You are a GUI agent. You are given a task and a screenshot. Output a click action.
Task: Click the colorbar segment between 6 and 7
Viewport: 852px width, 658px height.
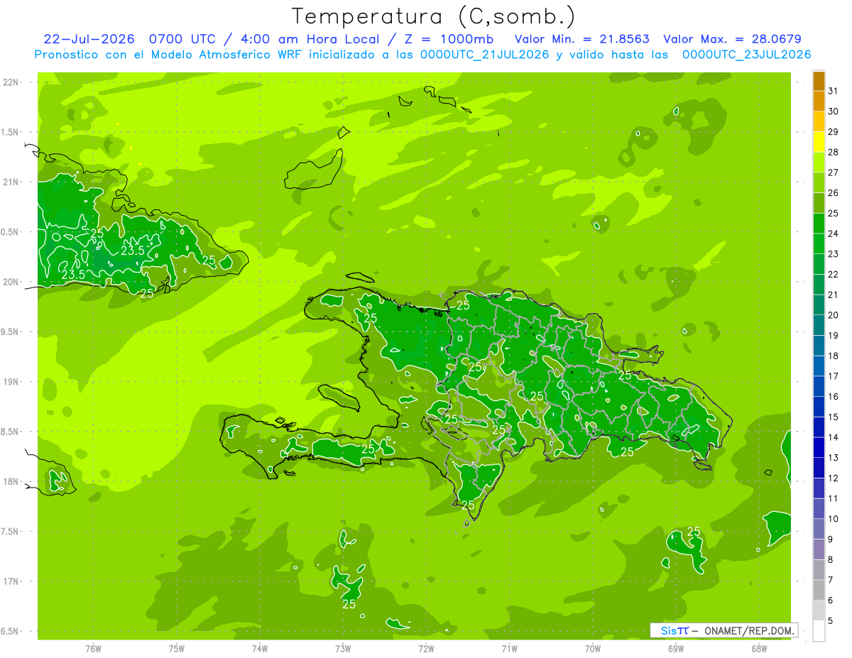pyautogui.click(x=819, y=591)
